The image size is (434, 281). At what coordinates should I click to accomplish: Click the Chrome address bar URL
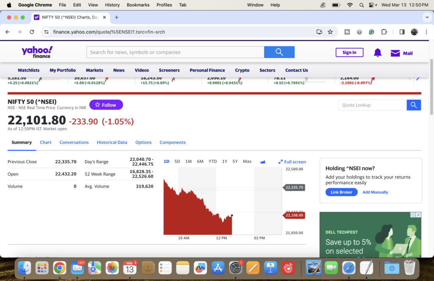pyautogui.click(x=109, y=32)
